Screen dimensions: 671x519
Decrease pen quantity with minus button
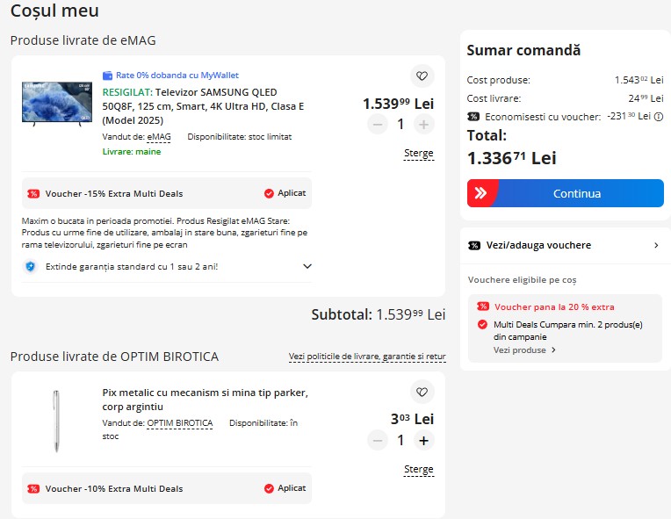(x=378, y=441)
